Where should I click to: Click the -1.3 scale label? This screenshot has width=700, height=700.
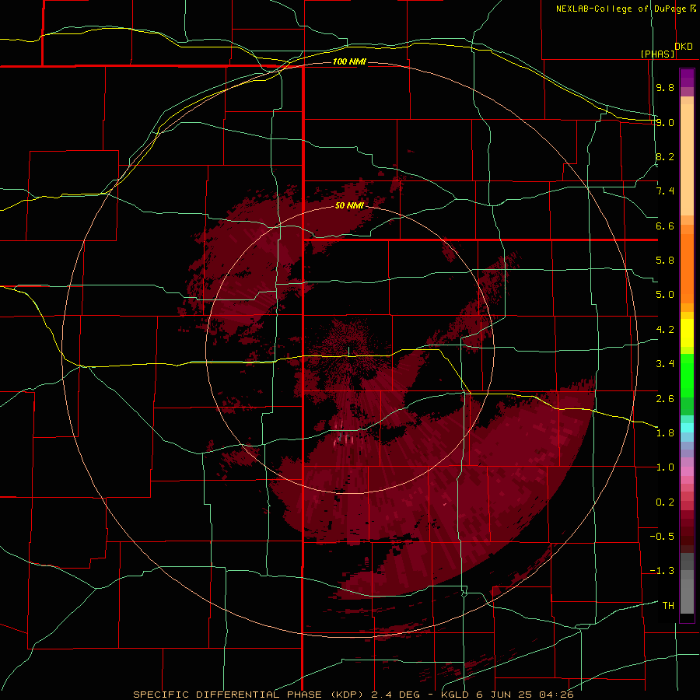pyautogui.click(x=662, y=571)
